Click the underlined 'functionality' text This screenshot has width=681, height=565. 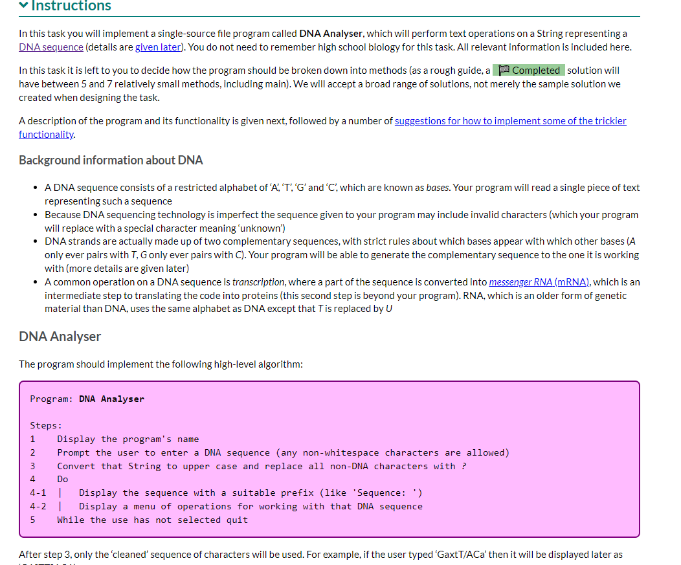[45, 134]
